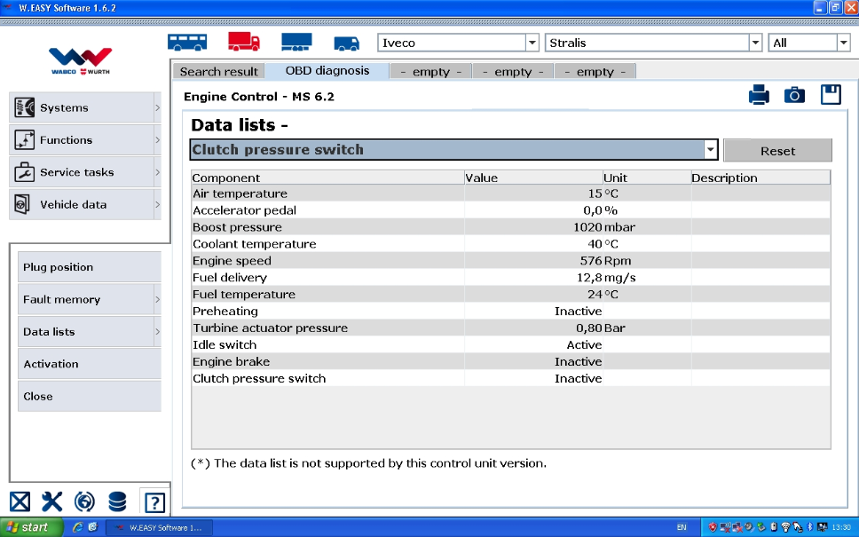Image resolution: width=859 pixels, height=537 pixels.
Task: Open the Clutch pressure switch data list dropdown
Action: point(710,150)
